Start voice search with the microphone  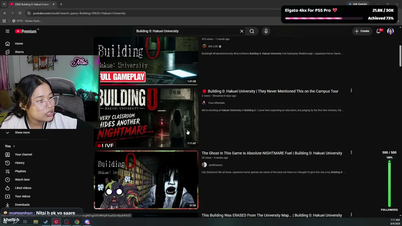click(x=266, y=31)
